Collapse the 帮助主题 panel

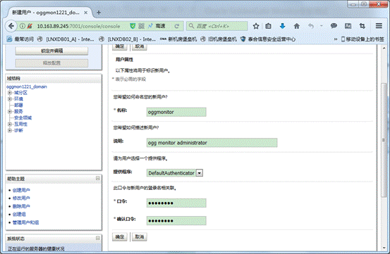[x=97, y=178]
